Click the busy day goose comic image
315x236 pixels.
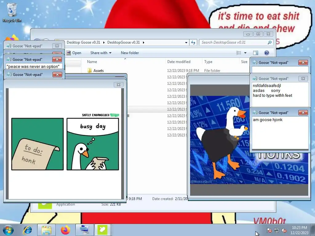pyautogui.click(x=65, y=144)
